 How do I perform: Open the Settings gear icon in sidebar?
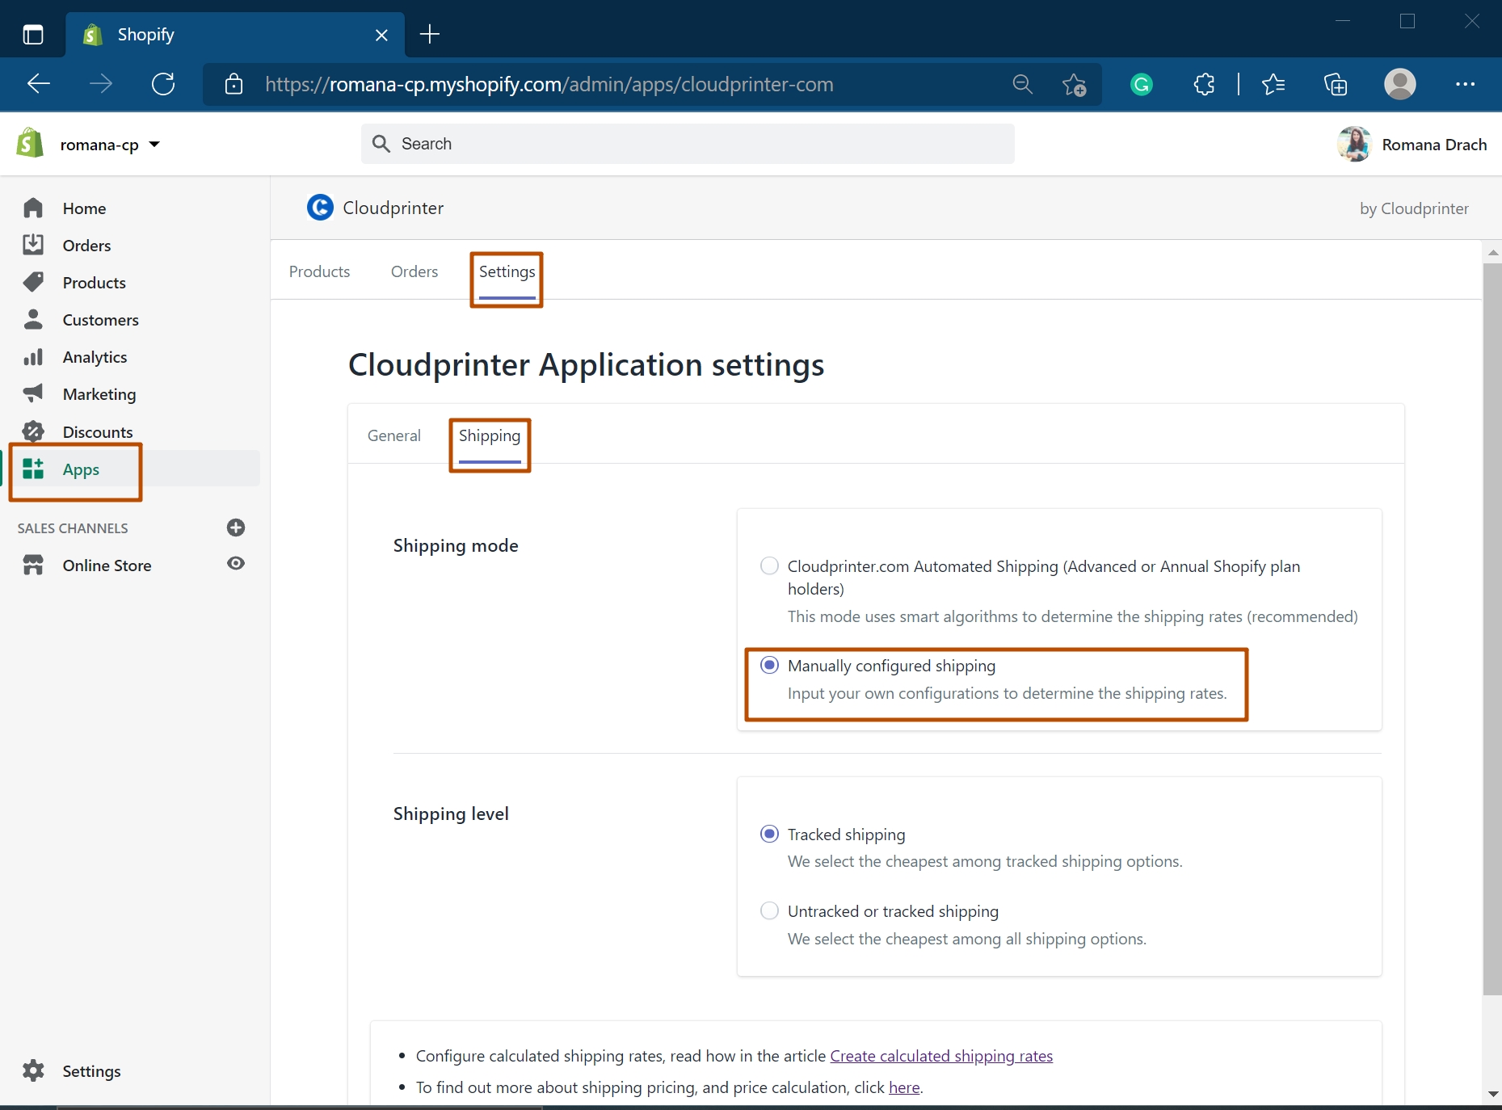click(33, 1071)
